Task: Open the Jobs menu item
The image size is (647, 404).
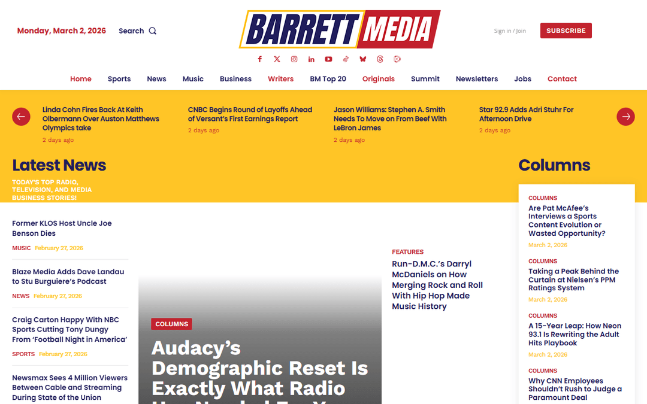Action: 522,79
